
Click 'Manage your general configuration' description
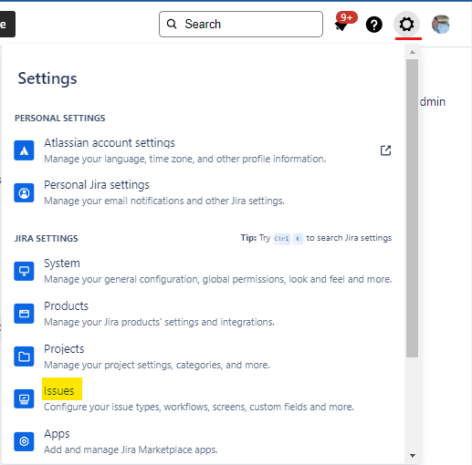[x=218, y=279]
